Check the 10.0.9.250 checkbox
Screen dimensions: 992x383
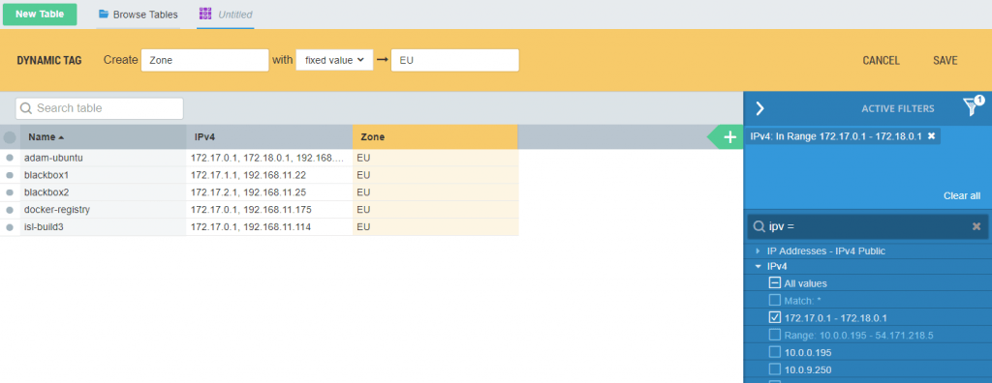pos(775,369)
